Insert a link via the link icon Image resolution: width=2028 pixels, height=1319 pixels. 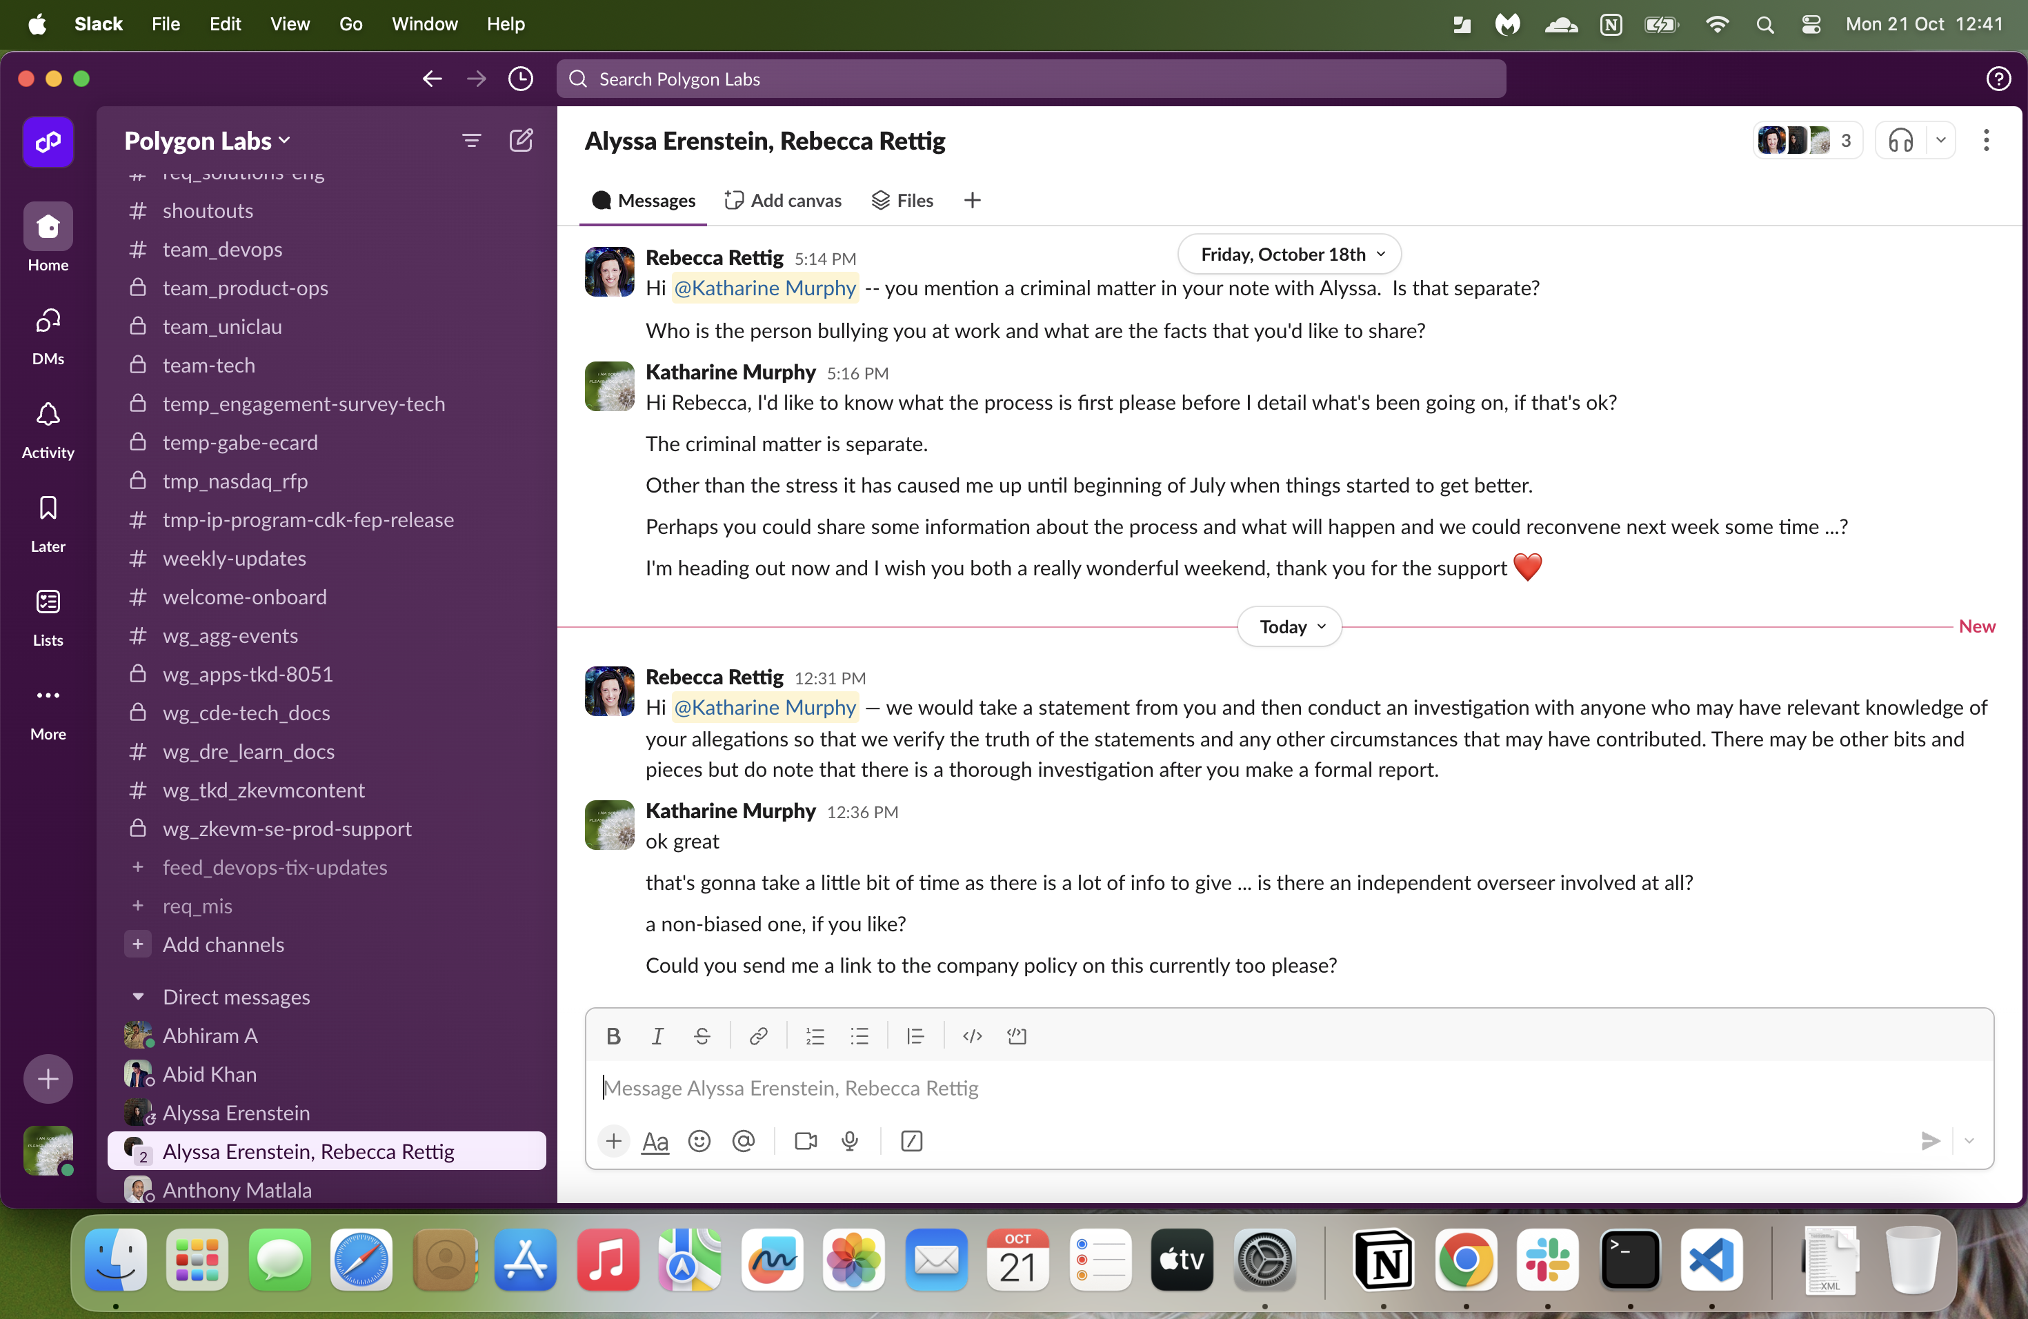click(758, 1036)
